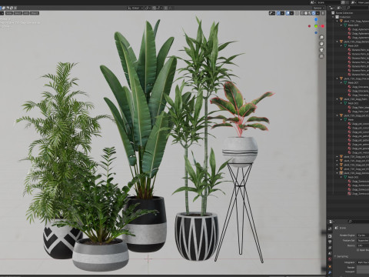Select extend-selection mode icon in tool header
The image size is (369, 277).
pos(4,8)
